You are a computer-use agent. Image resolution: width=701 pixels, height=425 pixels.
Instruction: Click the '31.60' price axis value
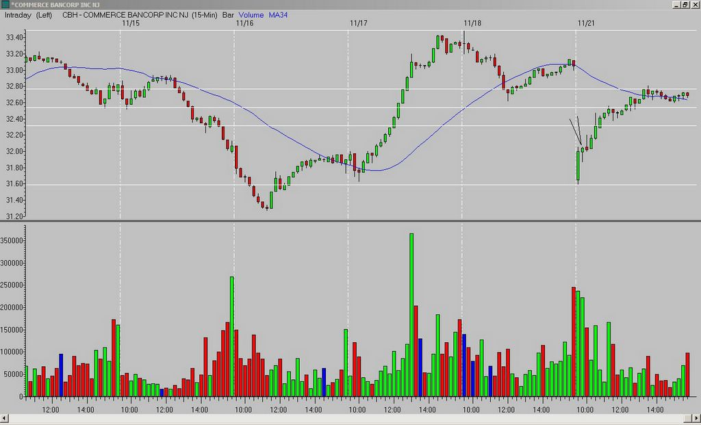pos(15,184)
